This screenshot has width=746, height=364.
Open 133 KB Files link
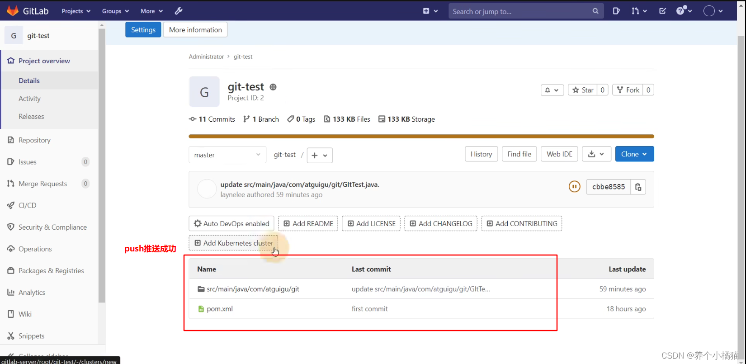[x=347, y=119]
